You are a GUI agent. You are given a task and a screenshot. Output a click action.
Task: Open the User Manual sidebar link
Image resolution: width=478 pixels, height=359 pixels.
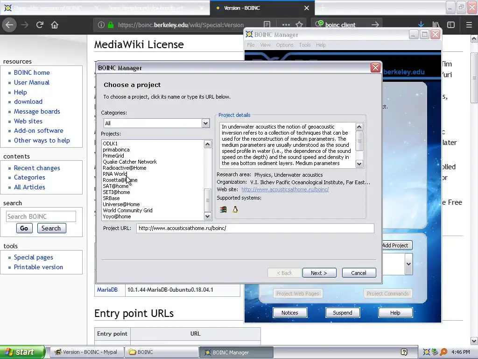click(x=31, y=82)
